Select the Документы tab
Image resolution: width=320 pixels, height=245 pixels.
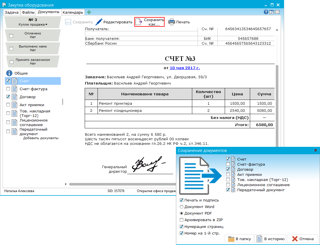(x=48, y=12)
